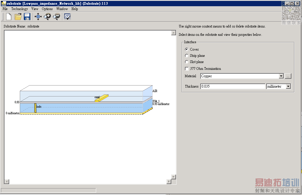Open a substrate file with folder icon
The height and width of the screenshot is (195, 302).
(x=18, y=17)
